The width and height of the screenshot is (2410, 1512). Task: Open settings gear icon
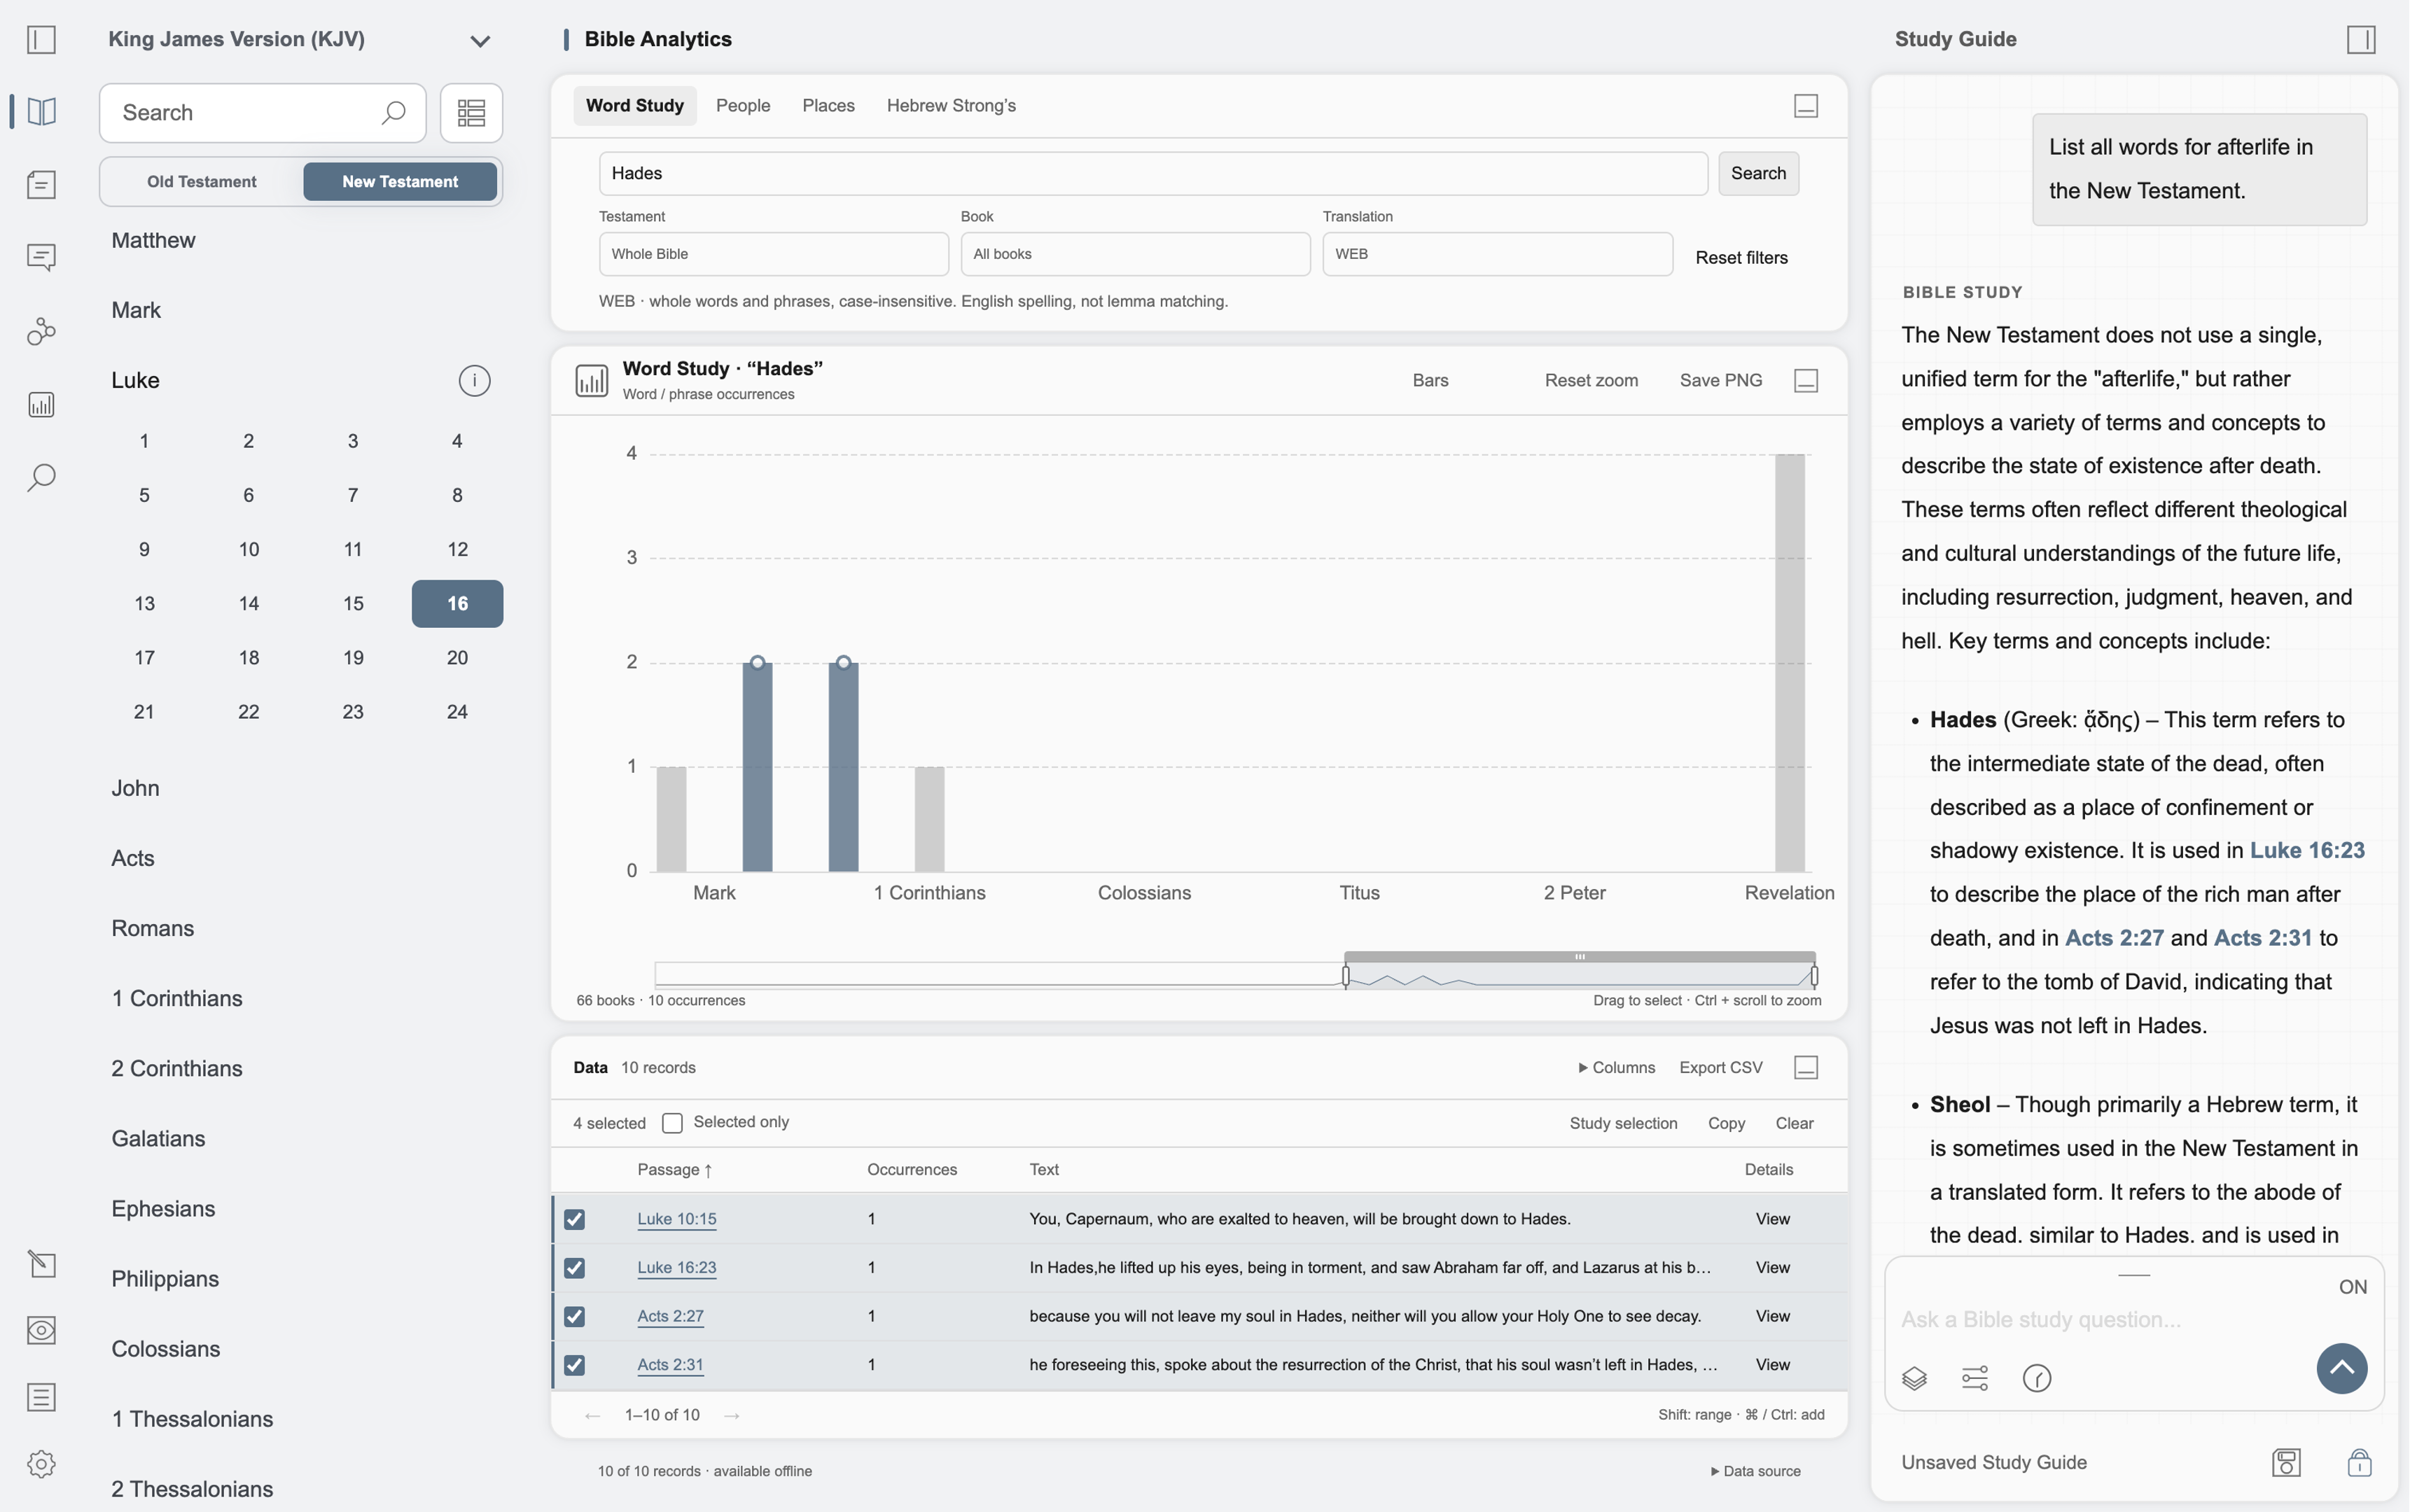(41, 1464)
